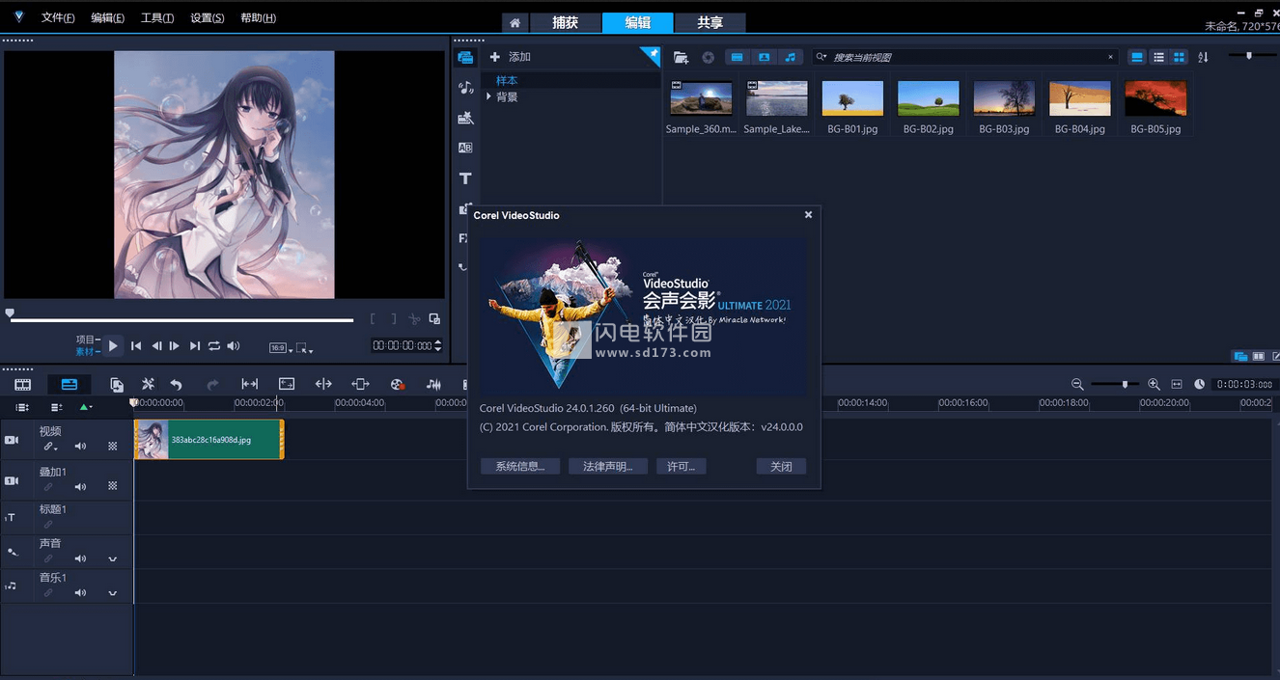Open the record/capture option icon

[x=397, y=384]
